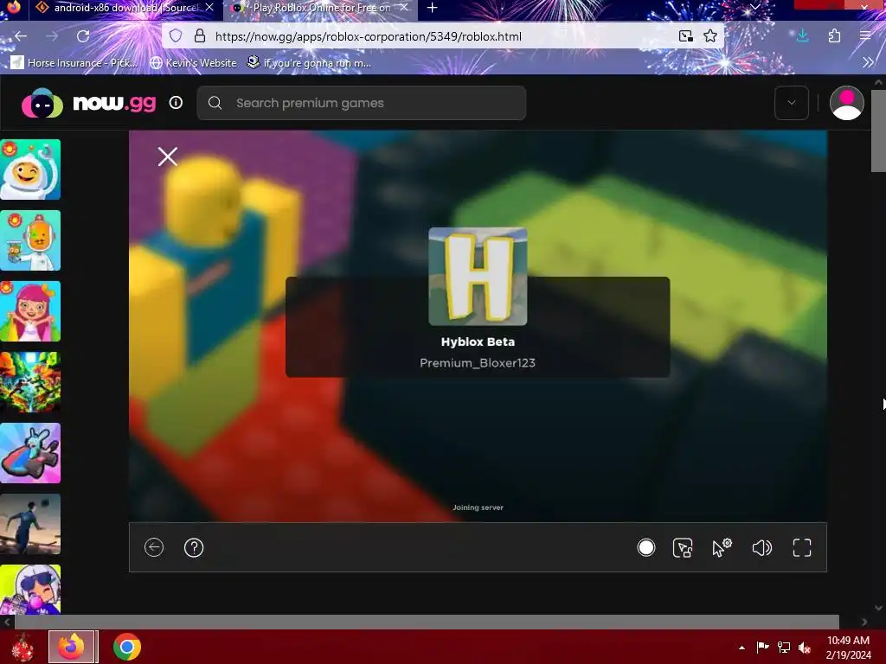Open Kevin's Website bookmark

(x=193, y=62)
